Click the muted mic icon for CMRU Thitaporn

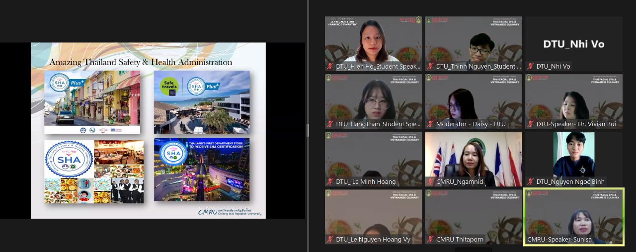[x=430, y=240]
